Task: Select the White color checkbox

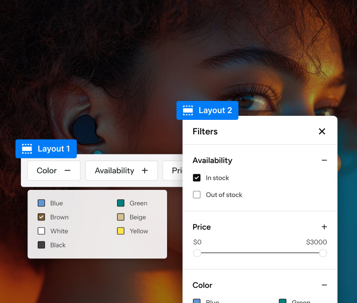Action: (x=41, y=231)
